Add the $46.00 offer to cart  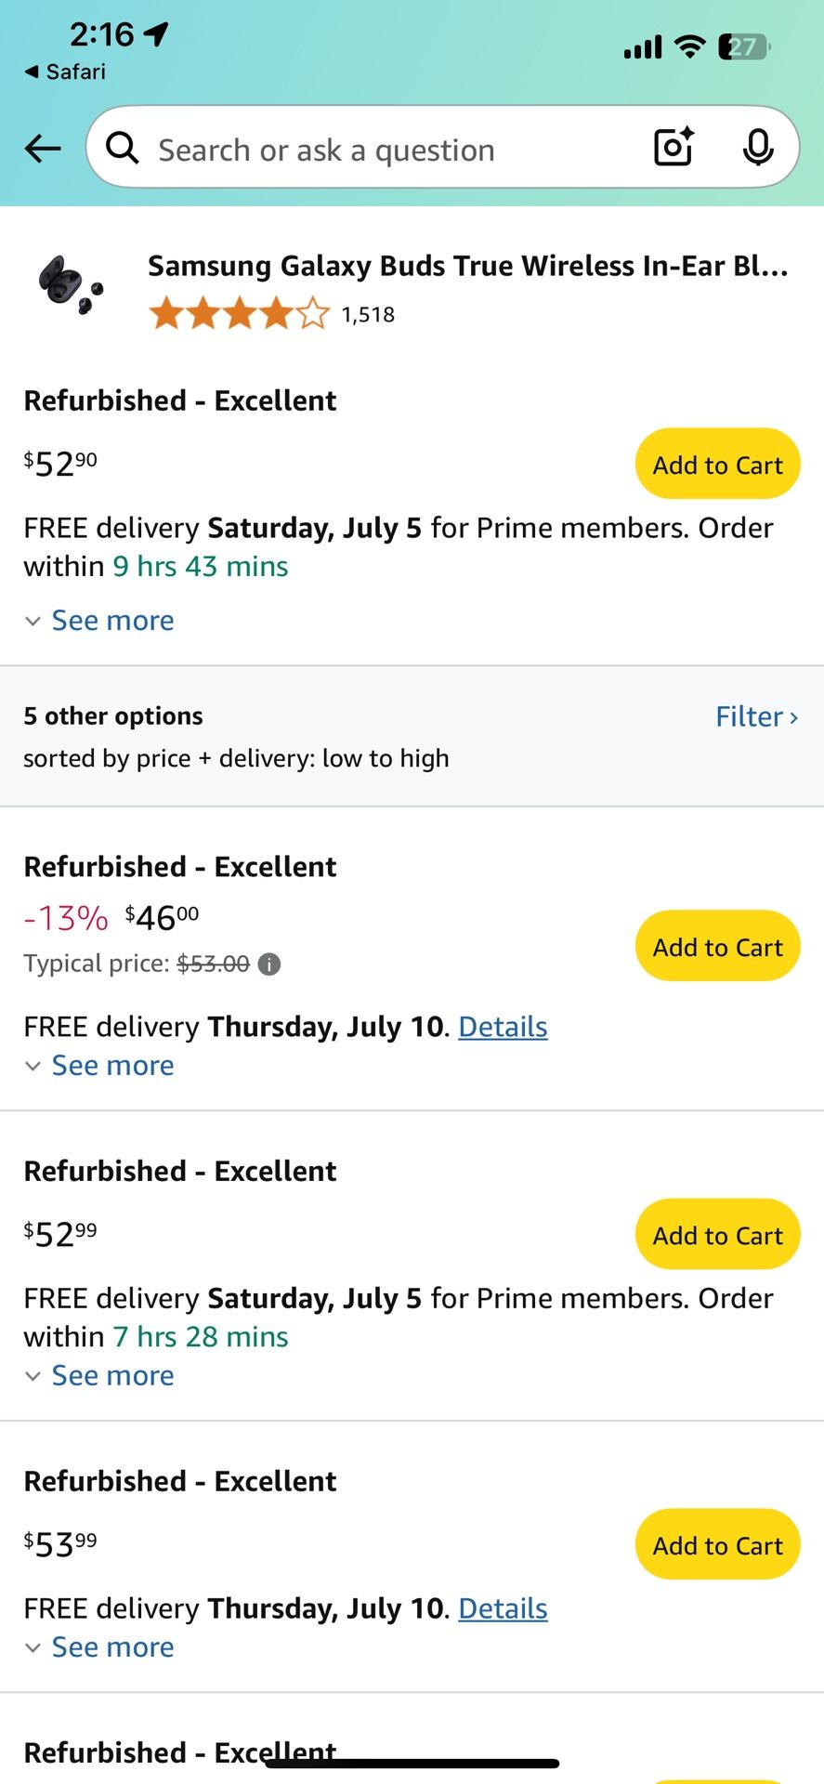point(717,946)
